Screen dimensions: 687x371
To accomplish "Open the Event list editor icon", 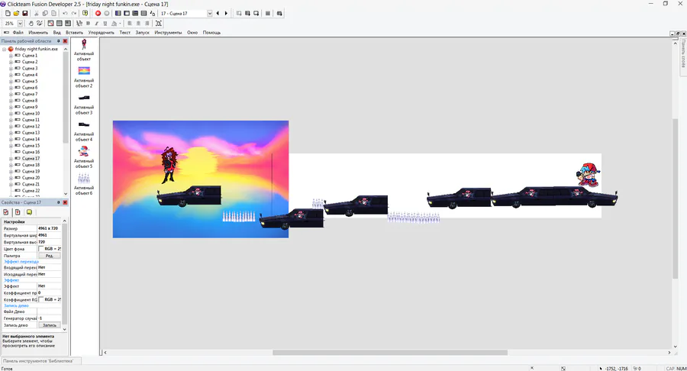I will click(x=144, y=14).
